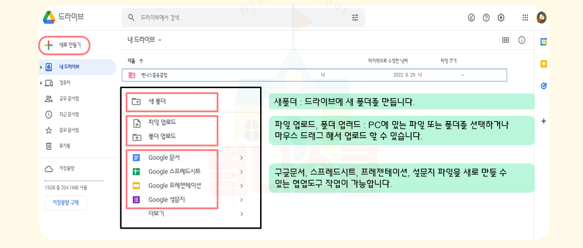Click the yellow Google 프레젠테이션 icon
Image resolution: width=583 pixels, height=248 pixels.
pos(136,186)
